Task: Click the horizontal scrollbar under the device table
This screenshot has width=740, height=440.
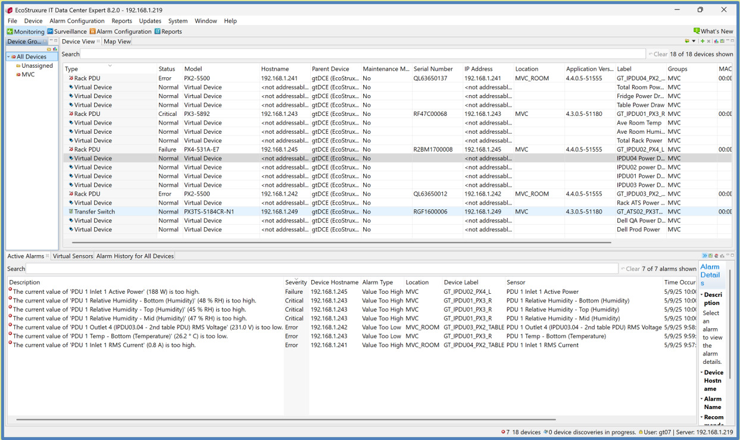Action: coord(342,243)
